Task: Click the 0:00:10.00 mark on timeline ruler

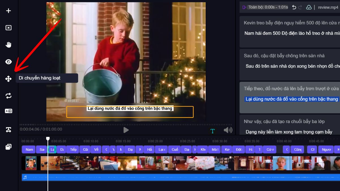Action: pos(91,141)
